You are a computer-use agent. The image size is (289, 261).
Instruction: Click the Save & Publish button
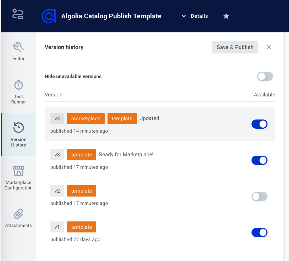(235, 47)
